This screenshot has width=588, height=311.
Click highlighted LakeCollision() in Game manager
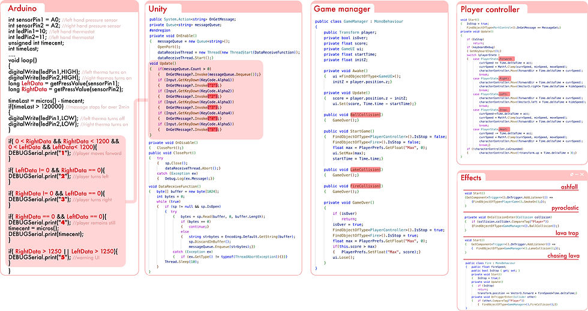[x=366, y=169]
